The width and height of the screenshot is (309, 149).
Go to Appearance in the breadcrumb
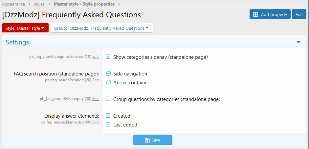tap(13, 4)
